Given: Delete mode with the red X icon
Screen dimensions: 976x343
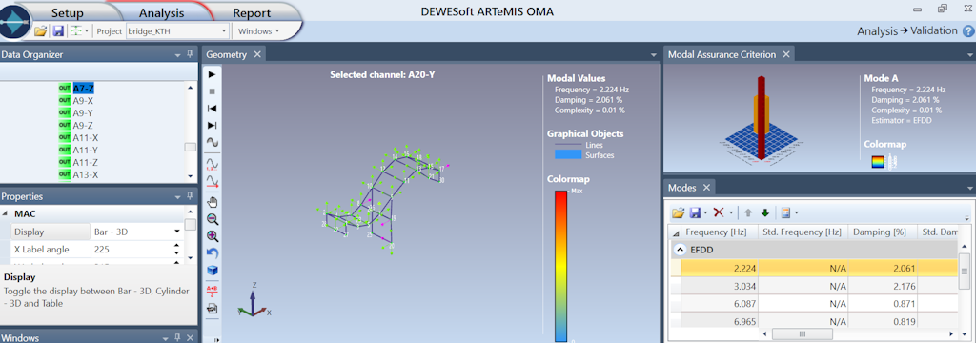Looking at the screenshot, I should [x=719, y=212].
